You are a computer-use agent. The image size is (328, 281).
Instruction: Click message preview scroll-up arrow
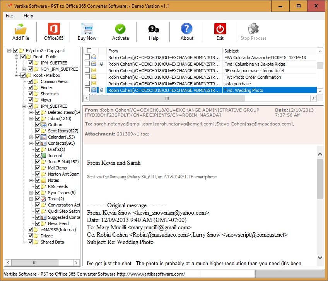[320, 154]
